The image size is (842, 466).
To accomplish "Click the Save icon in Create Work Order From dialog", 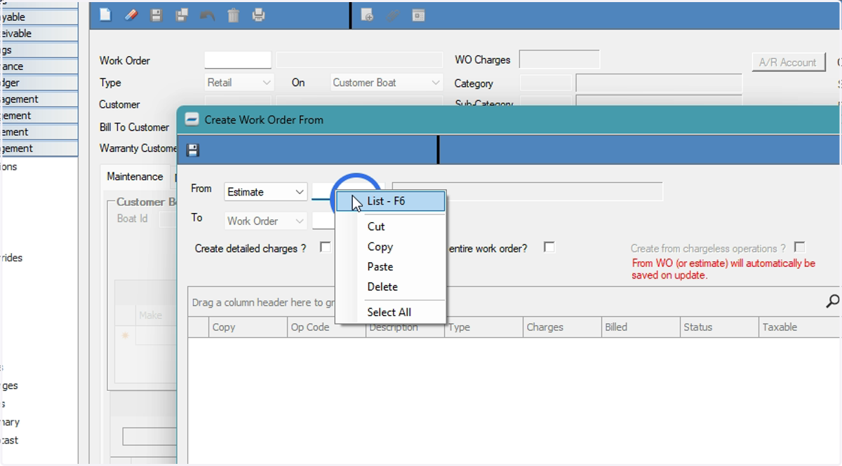I will click(x=192, y=150).
